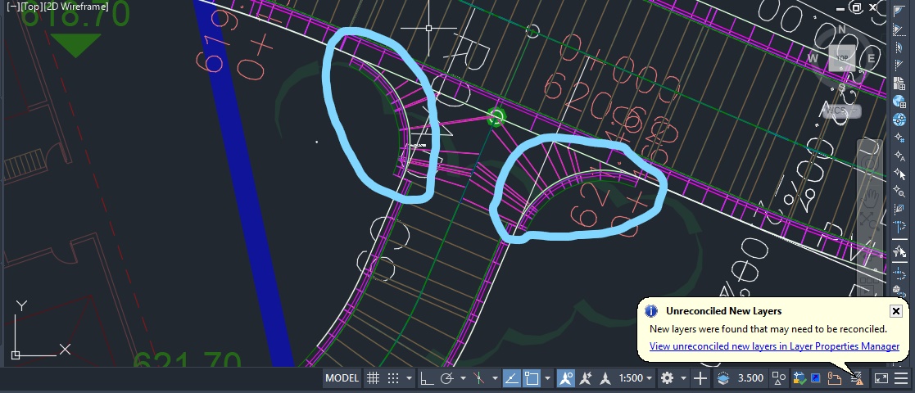The height and width of the screenshot is (393, 915).
Task: Edit the 3.500 elevation value
Action: pyautogui.click(x=750, y=378)
